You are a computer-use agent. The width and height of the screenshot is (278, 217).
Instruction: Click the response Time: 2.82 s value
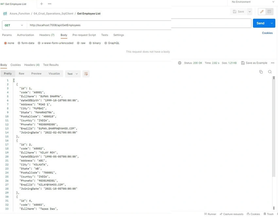212,63
